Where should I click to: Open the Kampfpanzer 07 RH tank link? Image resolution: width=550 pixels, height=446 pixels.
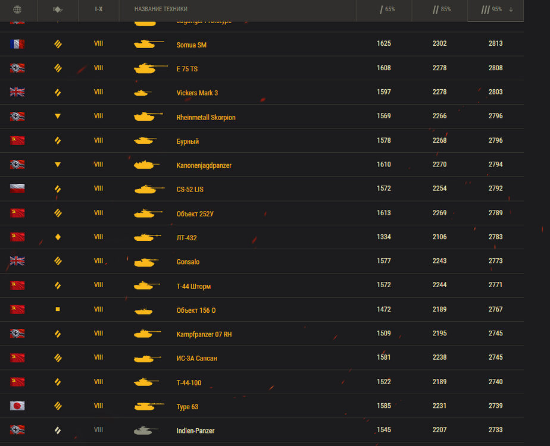(x=204, y=335)
